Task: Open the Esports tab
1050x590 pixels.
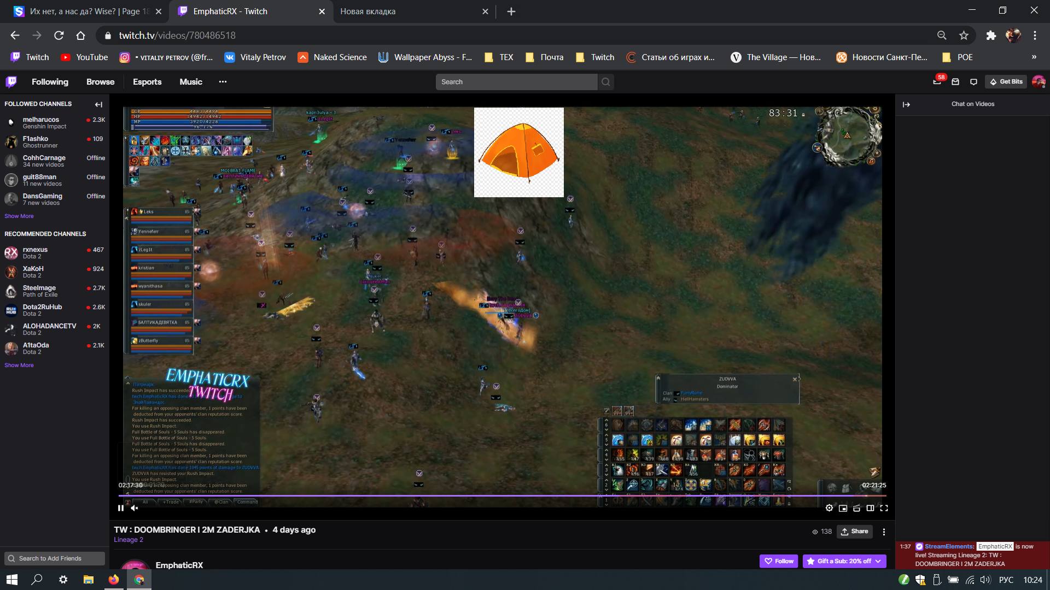Action: 147,81
